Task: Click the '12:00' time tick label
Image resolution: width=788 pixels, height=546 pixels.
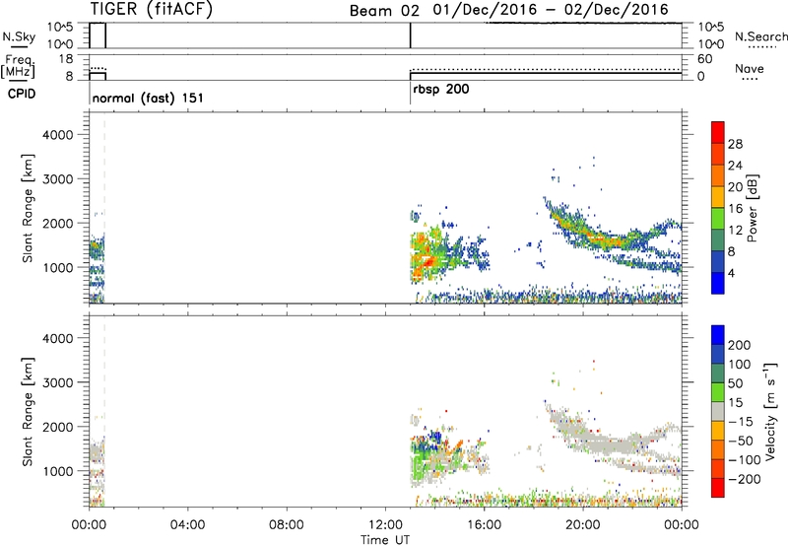Action: coord(384,525)
